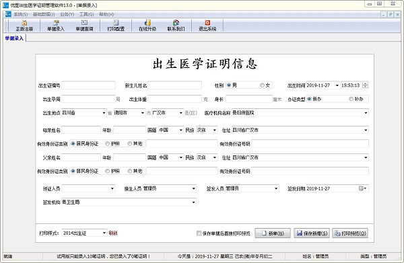Select the 女 gender radio button

tap(262, 85)
